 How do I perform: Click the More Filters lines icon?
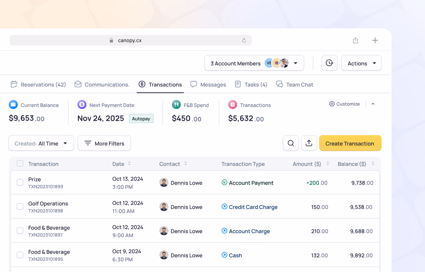[88, 143]
